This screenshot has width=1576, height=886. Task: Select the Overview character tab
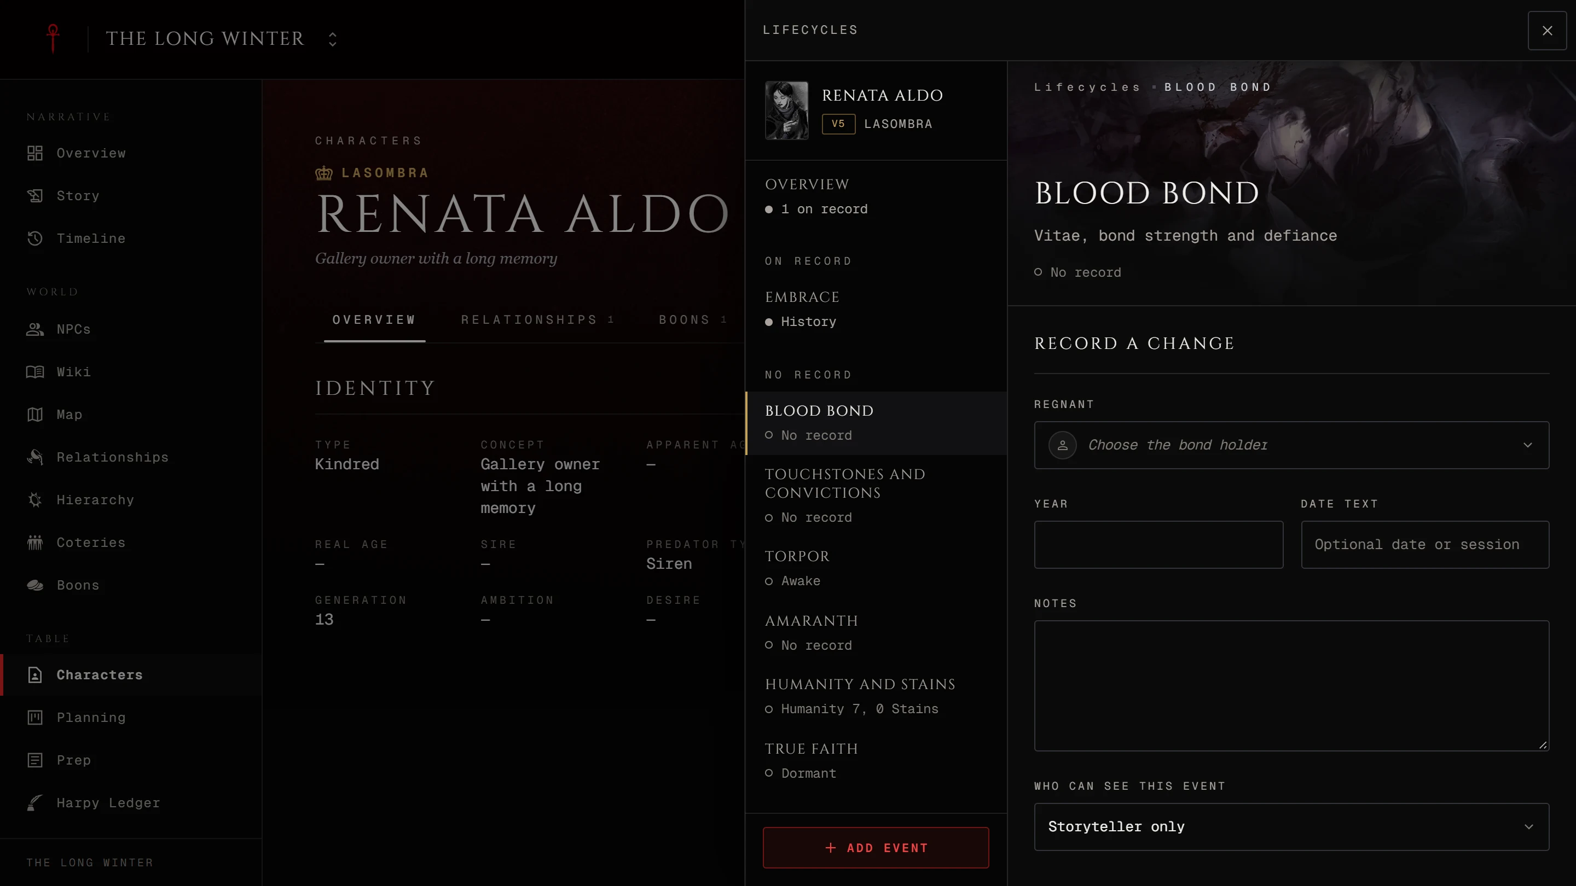(374, 320)
